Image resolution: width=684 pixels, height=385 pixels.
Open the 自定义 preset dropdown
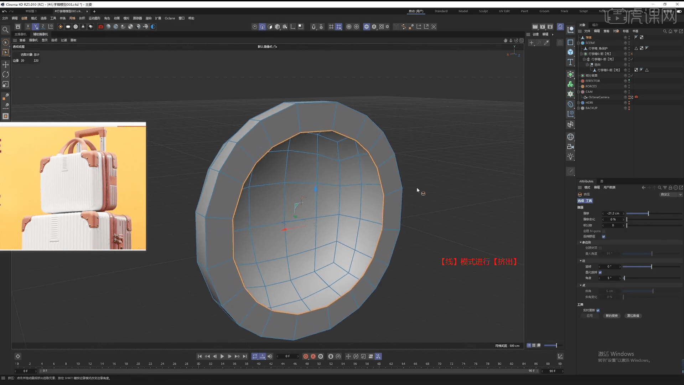click(x=670, y=194)
